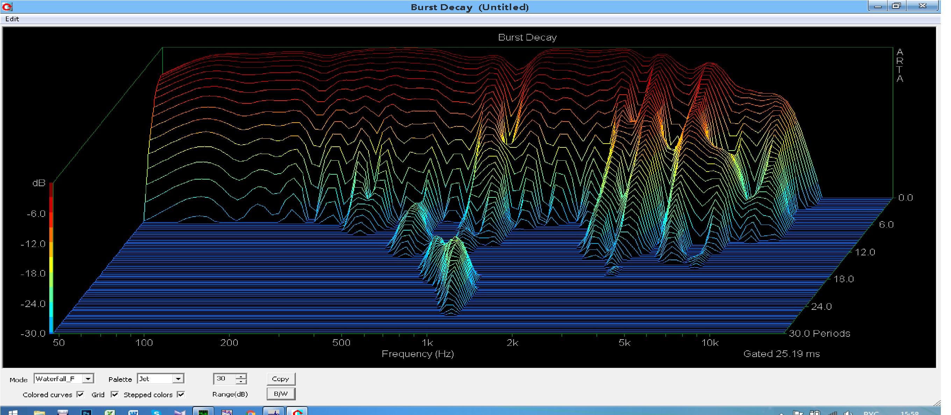
Task: Toggle the Colored curves checkbox
Action: point(80,394)
